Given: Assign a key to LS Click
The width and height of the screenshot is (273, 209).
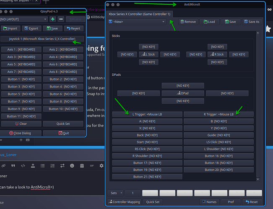Looking at the screenshot, I should coord(218,142).
